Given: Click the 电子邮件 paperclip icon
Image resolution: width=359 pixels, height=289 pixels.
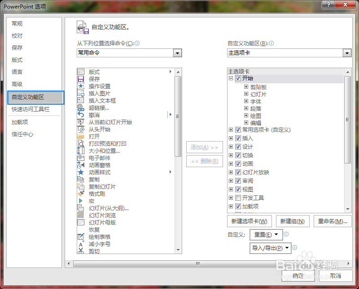Looking at the screenshot, I should tap(81, 158).
